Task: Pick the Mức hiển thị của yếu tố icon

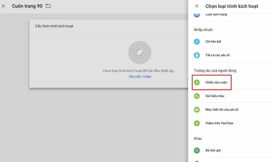Action: pyautogui.click(x=197, y=109)
